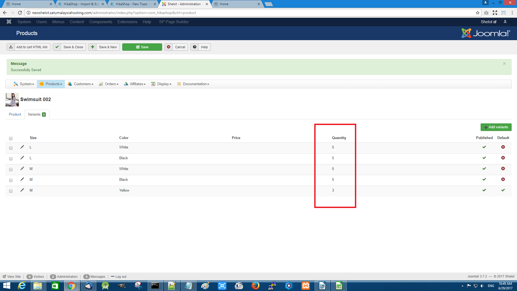This screenshot has width=517, height=291.
Task: Tick the checkbox for the M Yellow row
Action: [11, 191]
